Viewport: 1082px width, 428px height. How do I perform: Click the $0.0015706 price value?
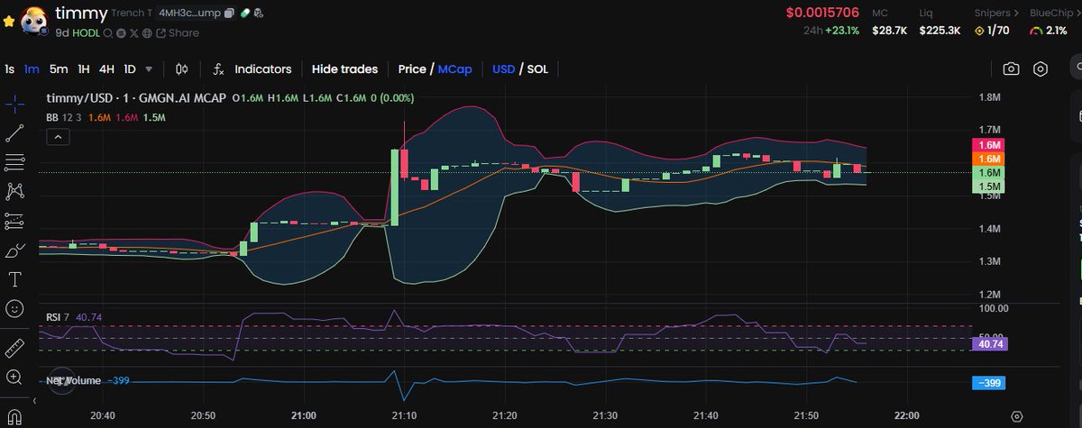click(822, 13)
